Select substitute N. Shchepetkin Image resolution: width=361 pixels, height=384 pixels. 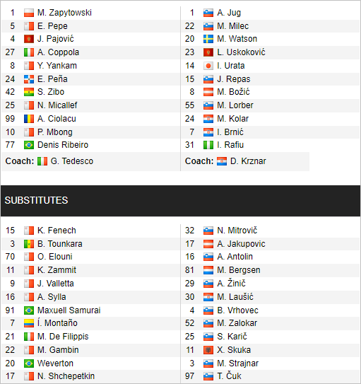click(66, 376)
